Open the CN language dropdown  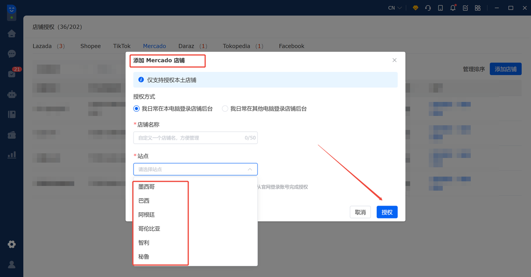point(395,8)
